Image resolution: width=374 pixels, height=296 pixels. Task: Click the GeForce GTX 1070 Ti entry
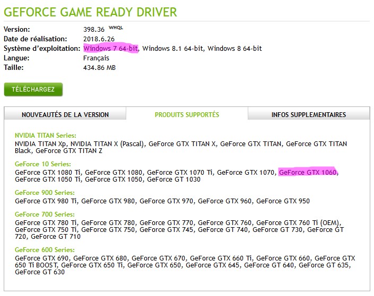pyautogui.click(x=180, y=173)
